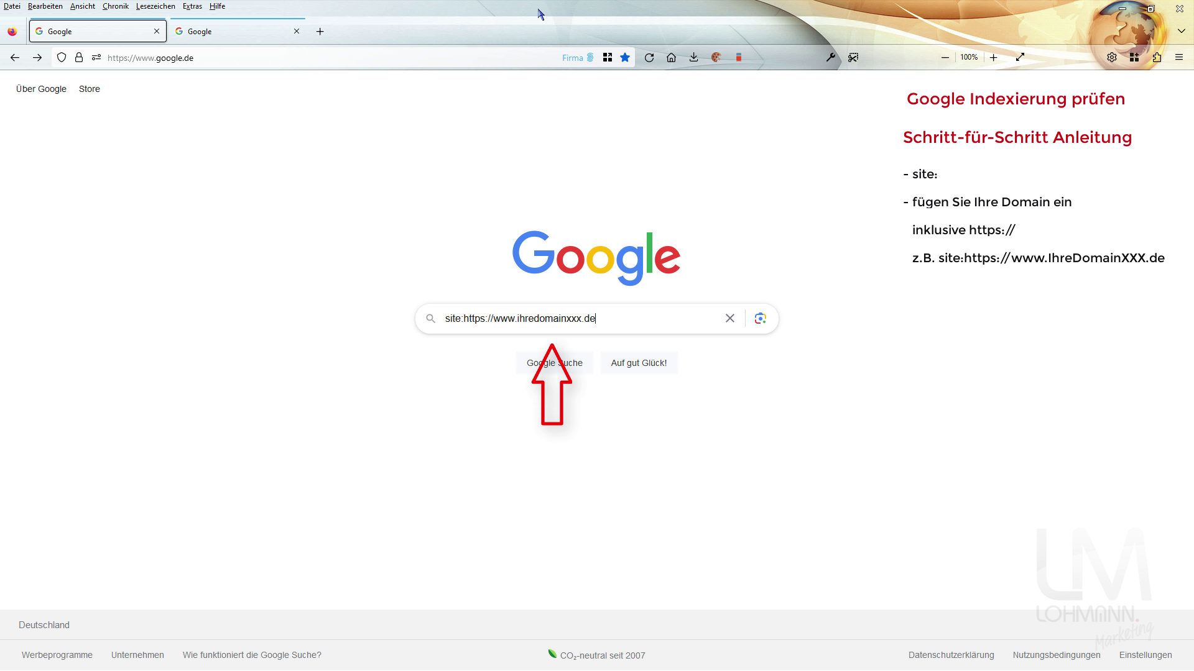Restore down the browser window

click(1151, 9)
